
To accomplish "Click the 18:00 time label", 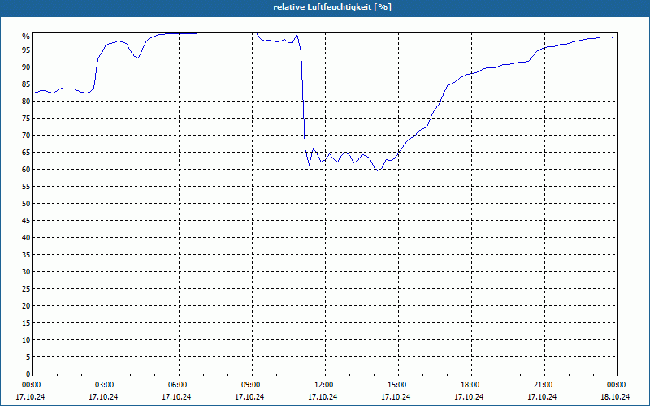I will tap(471, 385).
